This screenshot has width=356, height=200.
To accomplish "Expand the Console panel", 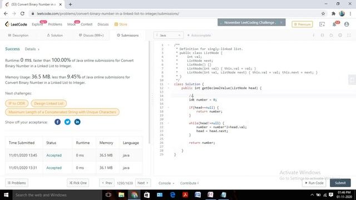I will pos(166,183).
